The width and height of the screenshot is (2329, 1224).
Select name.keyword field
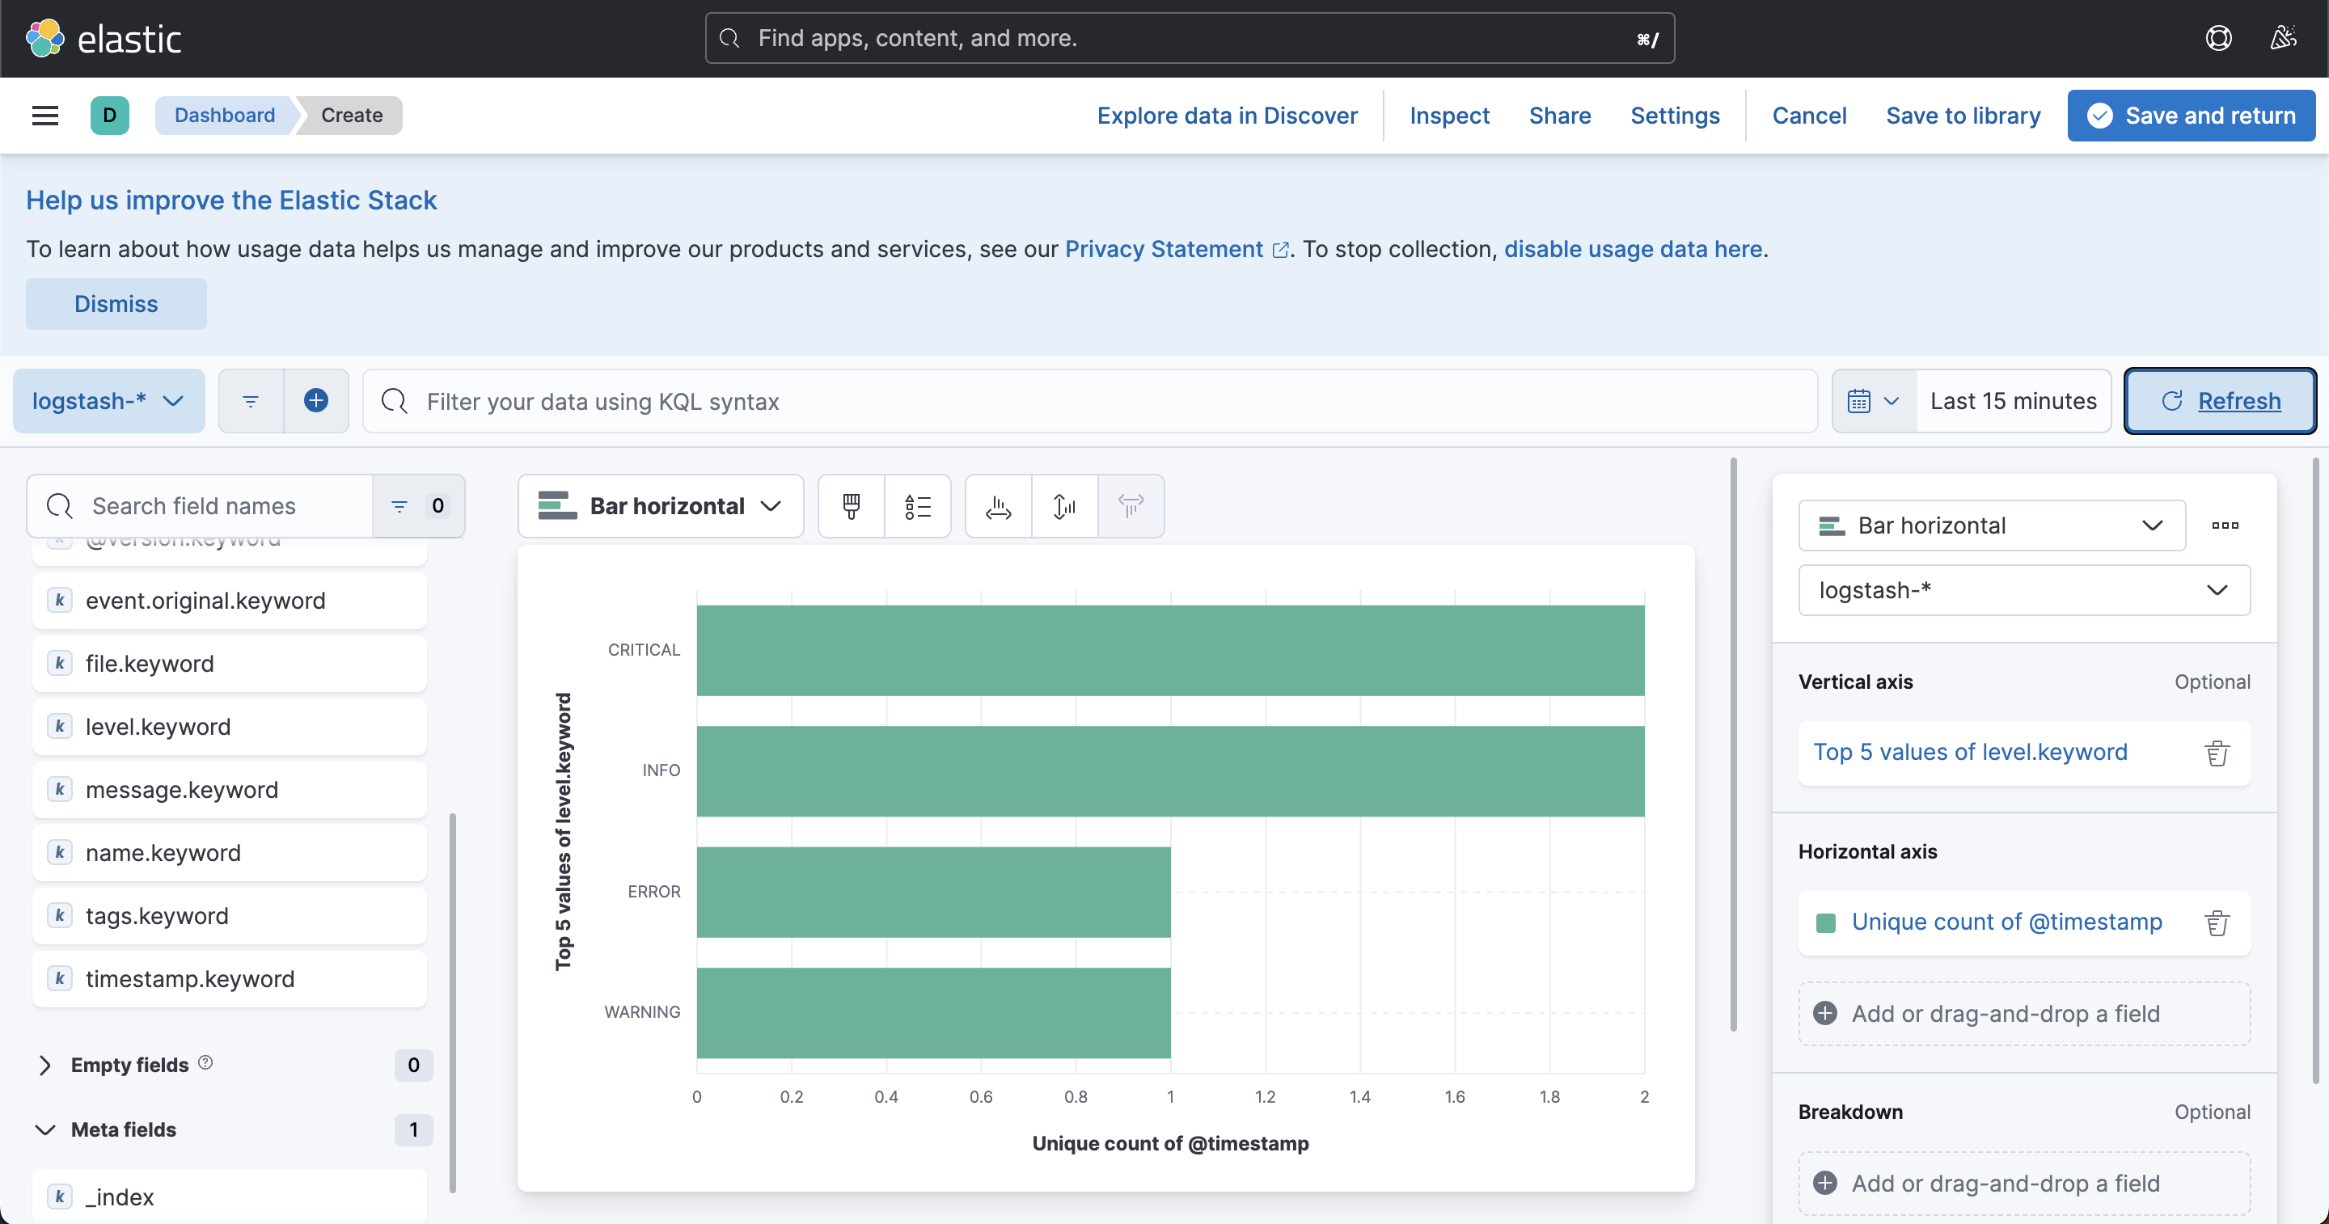tap(229, 852)
